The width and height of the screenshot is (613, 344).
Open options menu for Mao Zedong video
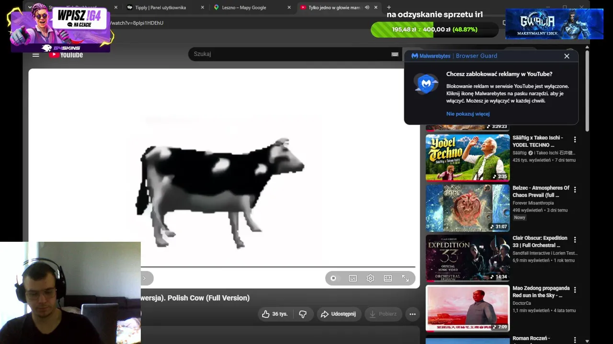point(575,290)
